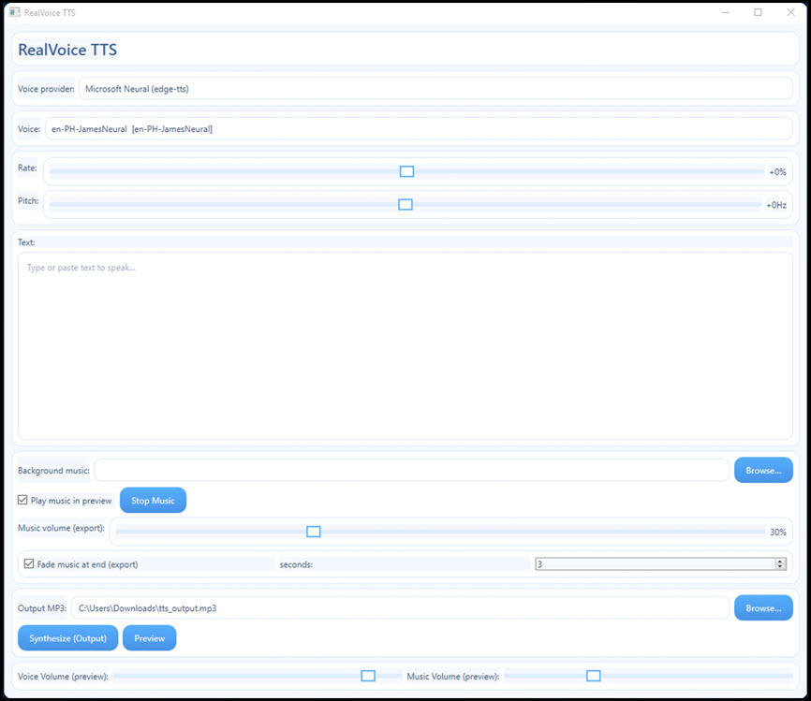Click the Voice Volume (preview) slider handle
The image size is (811, 701).
point(368,676)
